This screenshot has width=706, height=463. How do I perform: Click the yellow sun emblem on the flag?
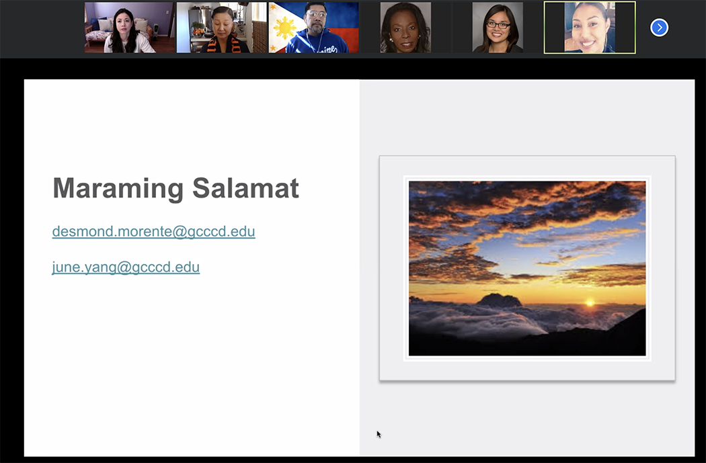pos(284,28)
